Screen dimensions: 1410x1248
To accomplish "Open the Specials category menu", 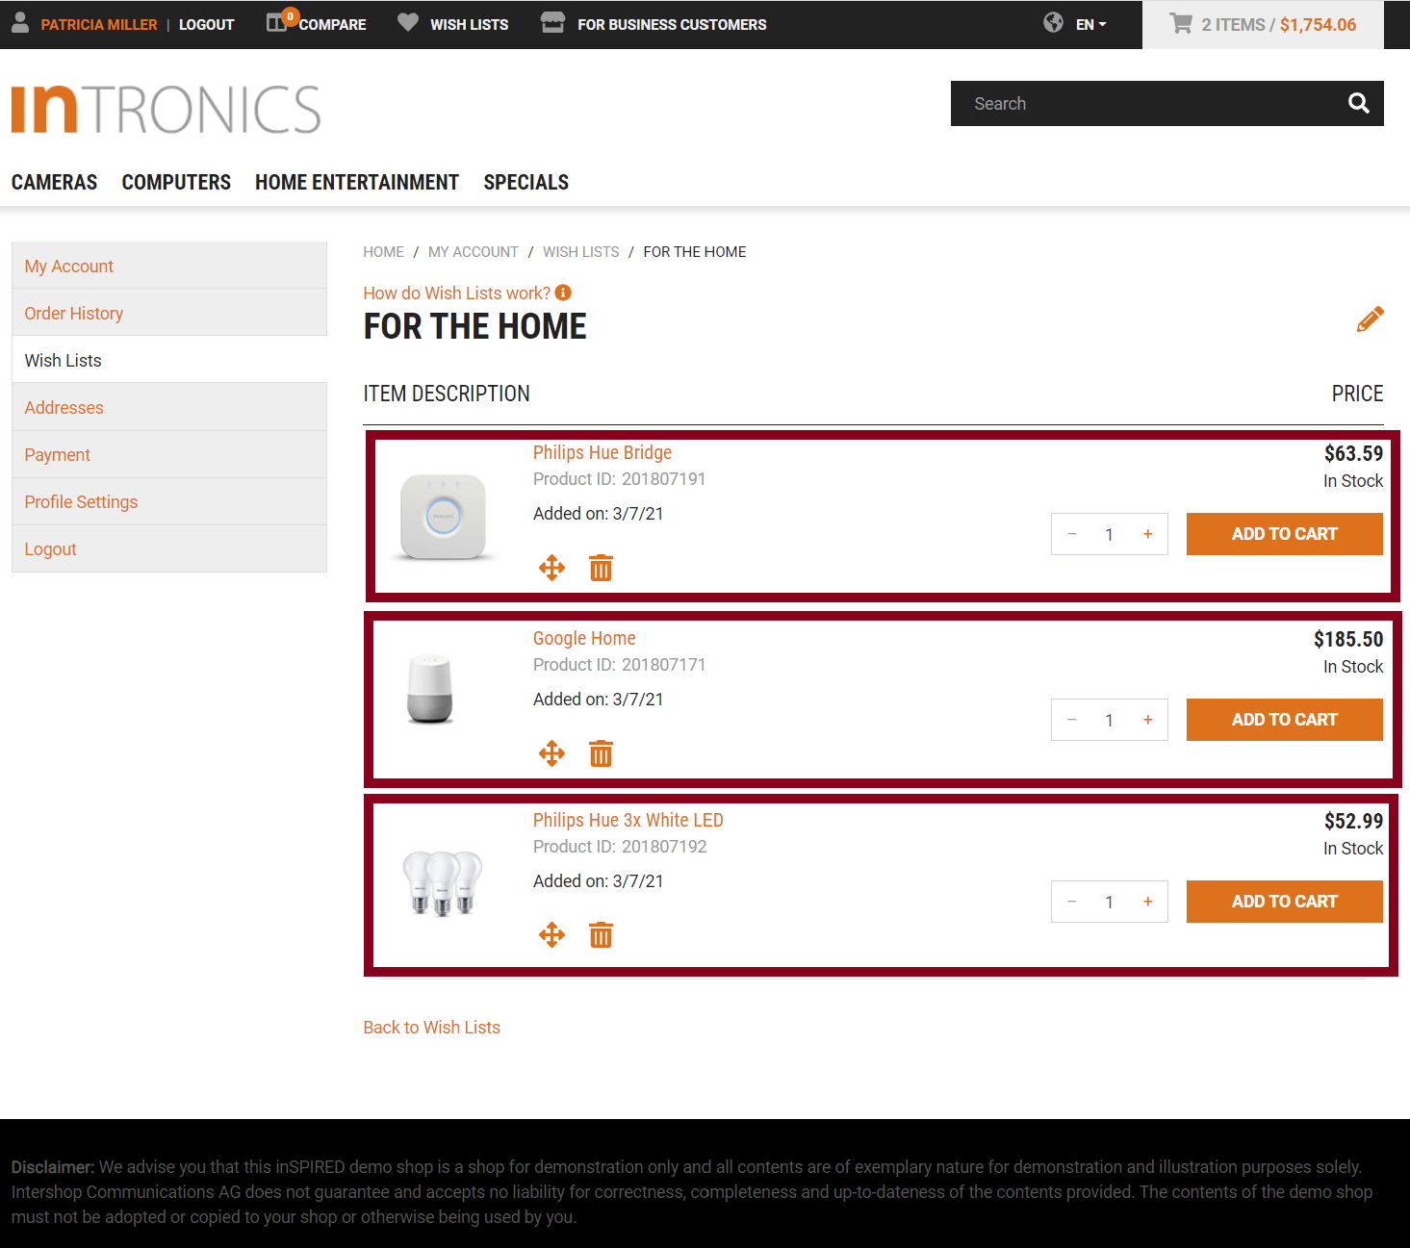I will pyautogui.click(x=526, y=182).
